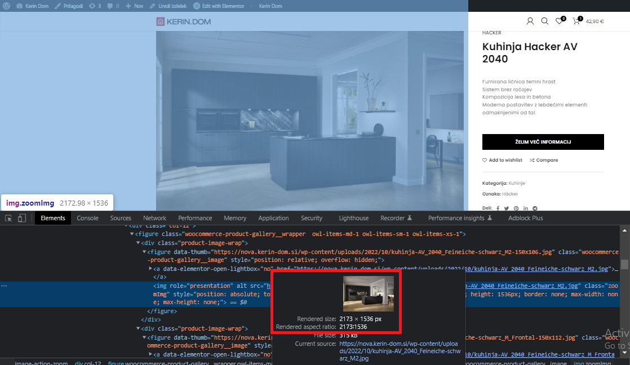This screenshot has width=630, height=365.
Task: Share on Twitter icon
Action: coord(507,208)
